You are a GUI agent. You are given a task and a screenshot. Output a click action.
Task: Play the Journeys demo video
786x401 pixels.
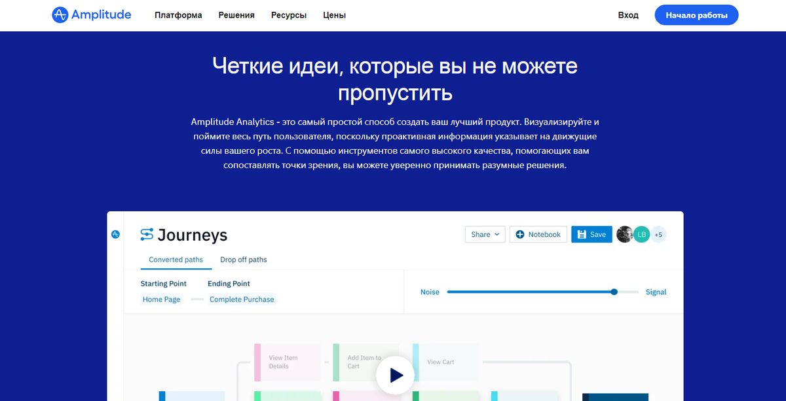pos(395,375)
